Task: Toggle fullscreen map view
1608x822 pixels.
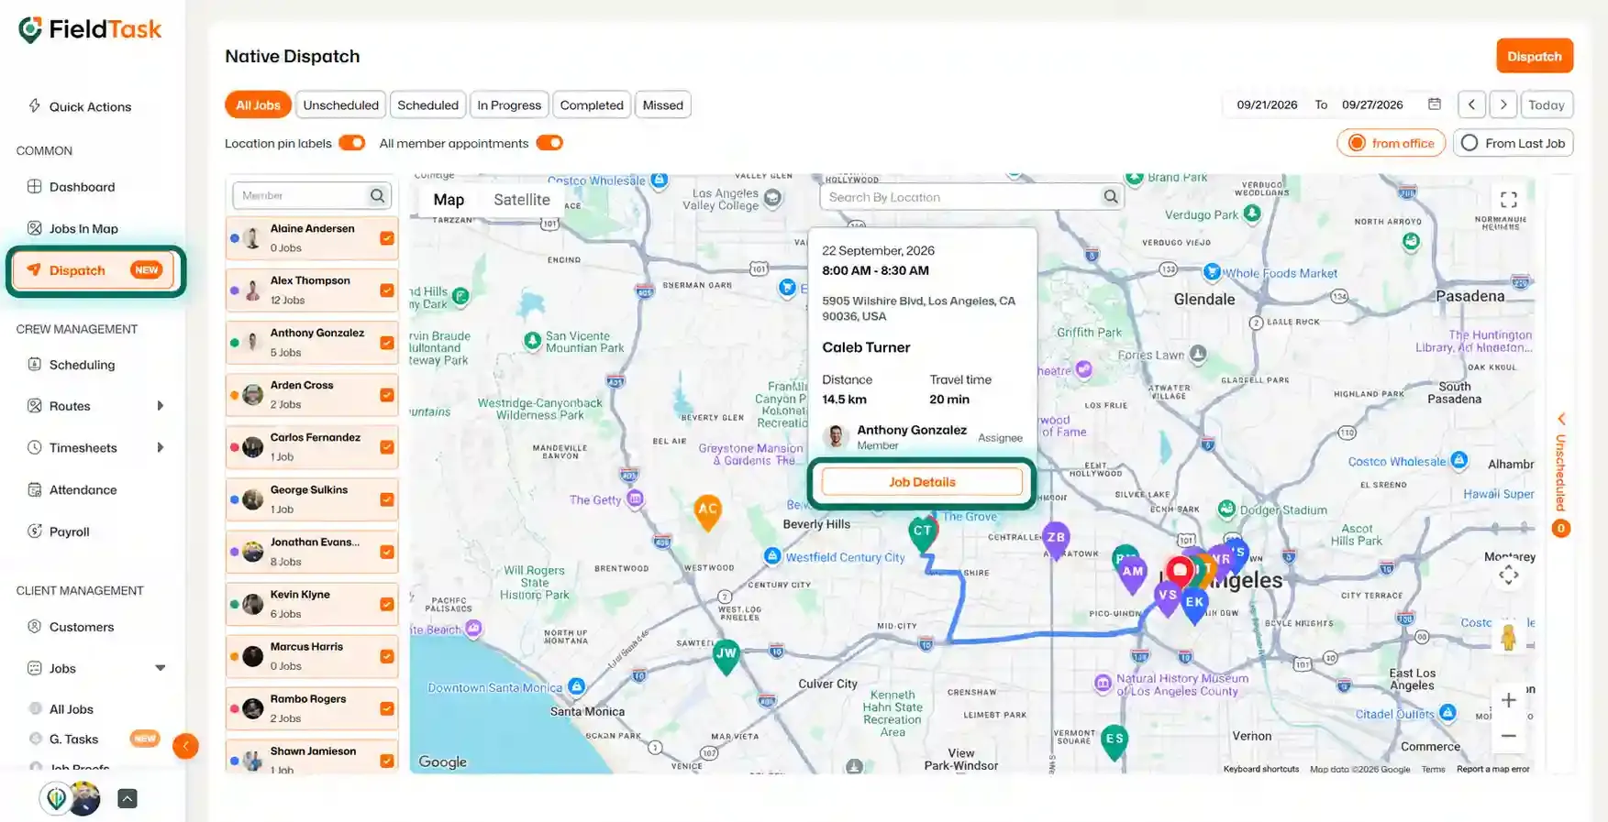Action: [x=1508, y=199]
